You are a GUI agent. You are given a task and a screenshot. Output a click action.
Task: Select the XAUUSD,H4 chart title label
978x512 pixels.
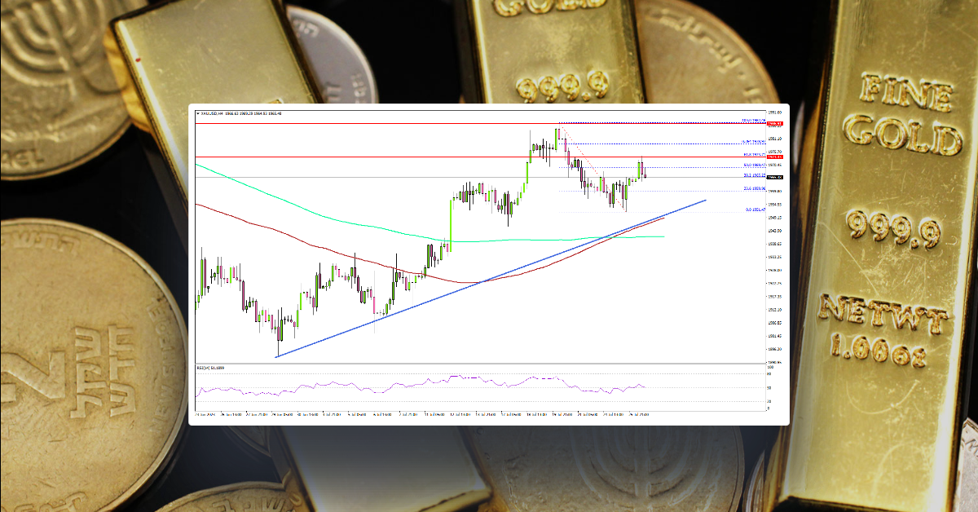(x=214, y=114)
